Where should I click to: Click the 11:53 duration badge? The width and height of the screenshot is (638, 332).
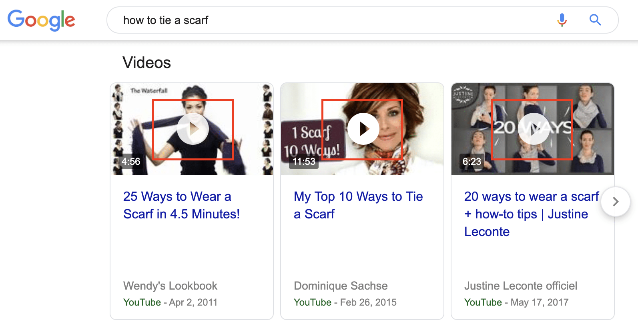pyautogui.click(x=304, y=162)
